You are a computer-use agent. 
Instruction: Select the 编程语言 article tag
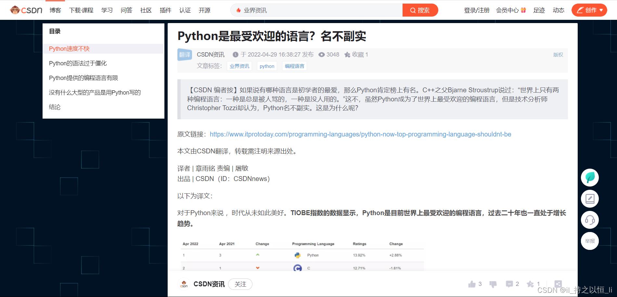(294, 66)
